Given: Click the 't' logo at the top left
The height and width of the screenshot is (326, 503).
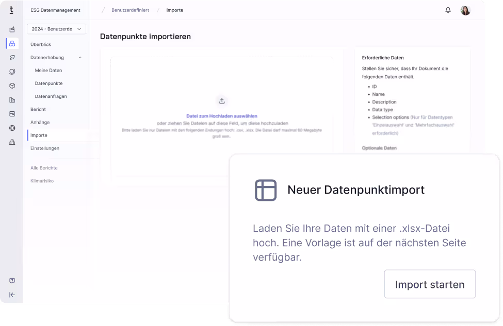Looking at the screenshot, I should point(11,10).
